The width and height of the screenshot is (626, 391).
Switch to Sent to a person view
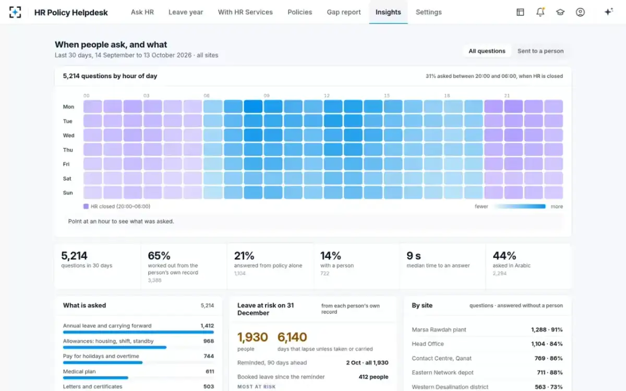[540, 51]
